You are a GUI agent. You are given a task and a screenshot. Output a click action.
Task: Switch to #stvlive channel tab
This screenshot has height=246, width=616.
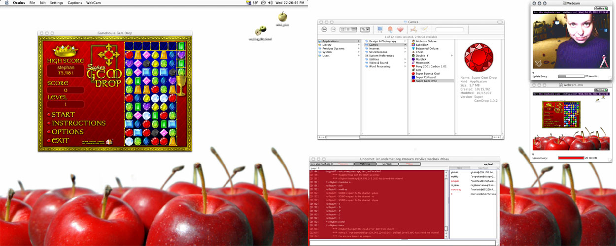tap(365, 164)
